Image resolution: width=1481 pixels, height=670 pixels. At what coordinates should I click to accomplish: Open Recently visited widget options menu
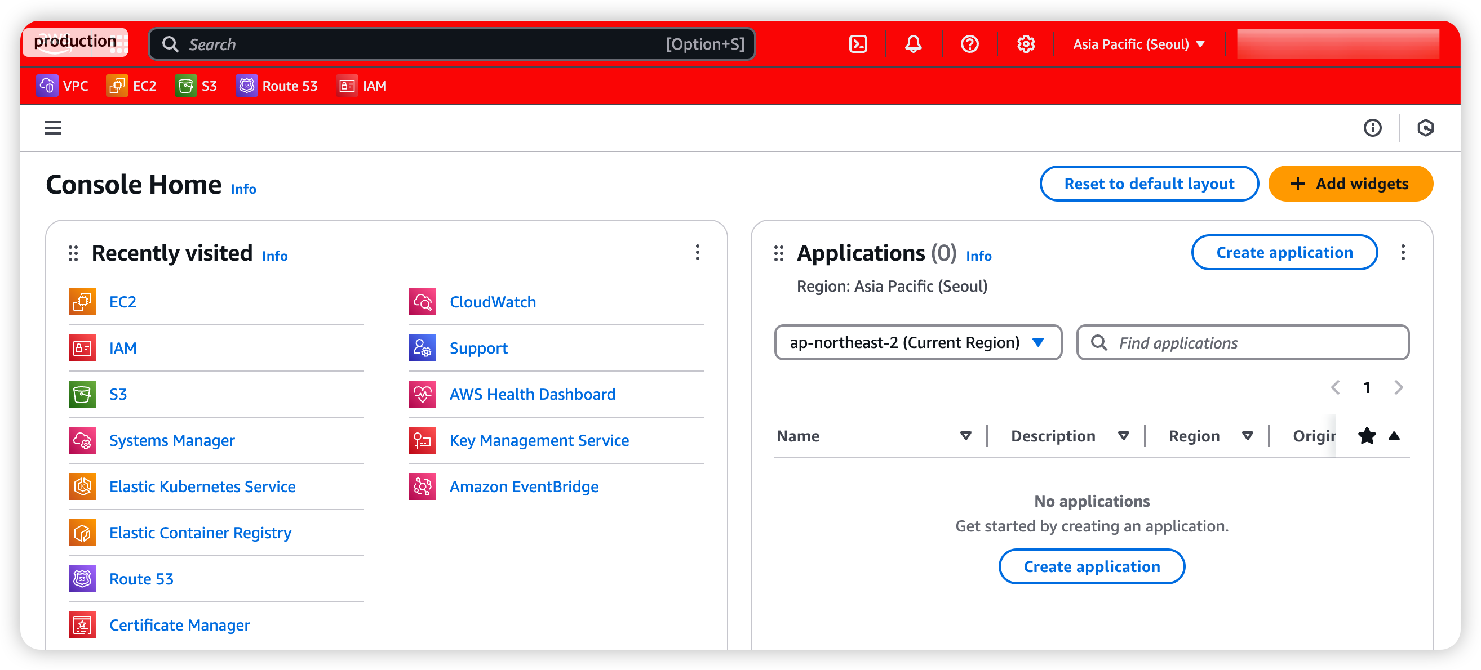pos(697,252)
